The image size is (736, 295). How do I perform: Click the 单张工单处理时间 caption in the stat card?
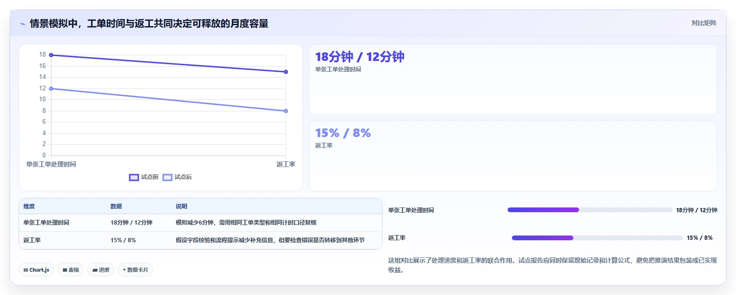pos(338,69)
